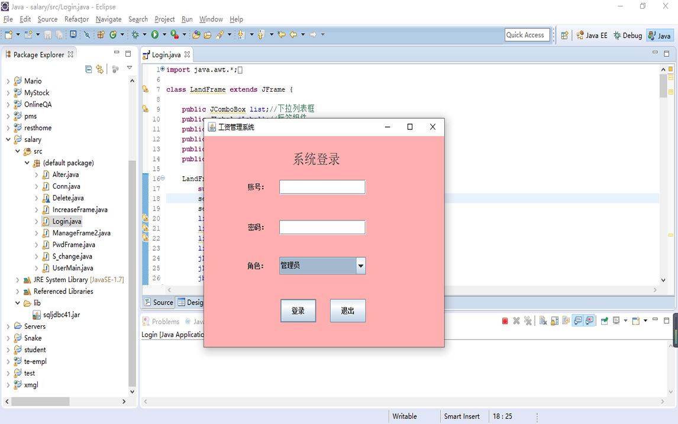This screenshot has height=424, width=678.
Task: Switch to the Problems view tab
Action: coord(161,322)
